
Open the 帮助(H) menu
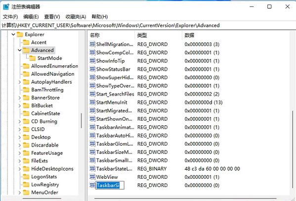point(100,17)
